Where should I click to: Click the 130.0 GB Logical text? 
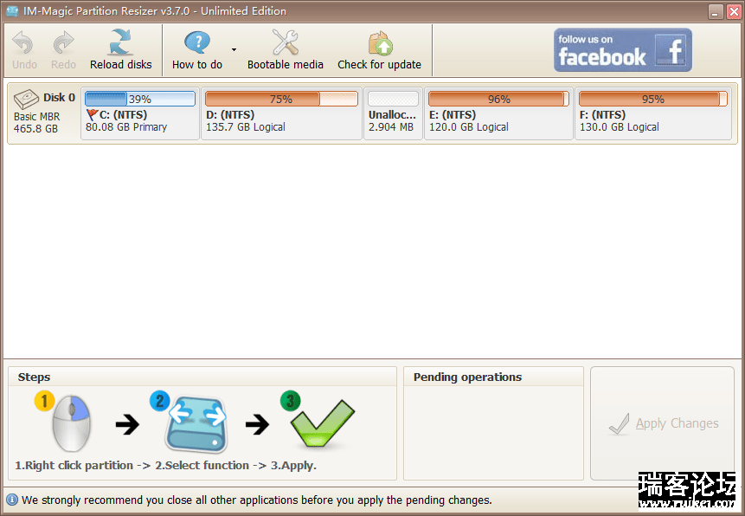click(619, 127)
